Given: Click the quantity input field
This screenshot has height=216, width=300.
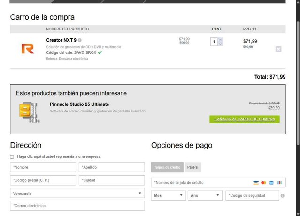Looking at the screenshot, I should 214,42.
